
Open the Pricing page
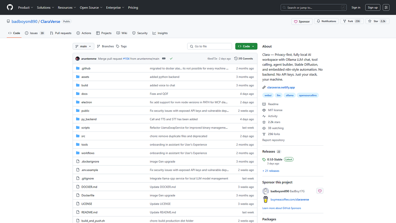tap(133, 8)
